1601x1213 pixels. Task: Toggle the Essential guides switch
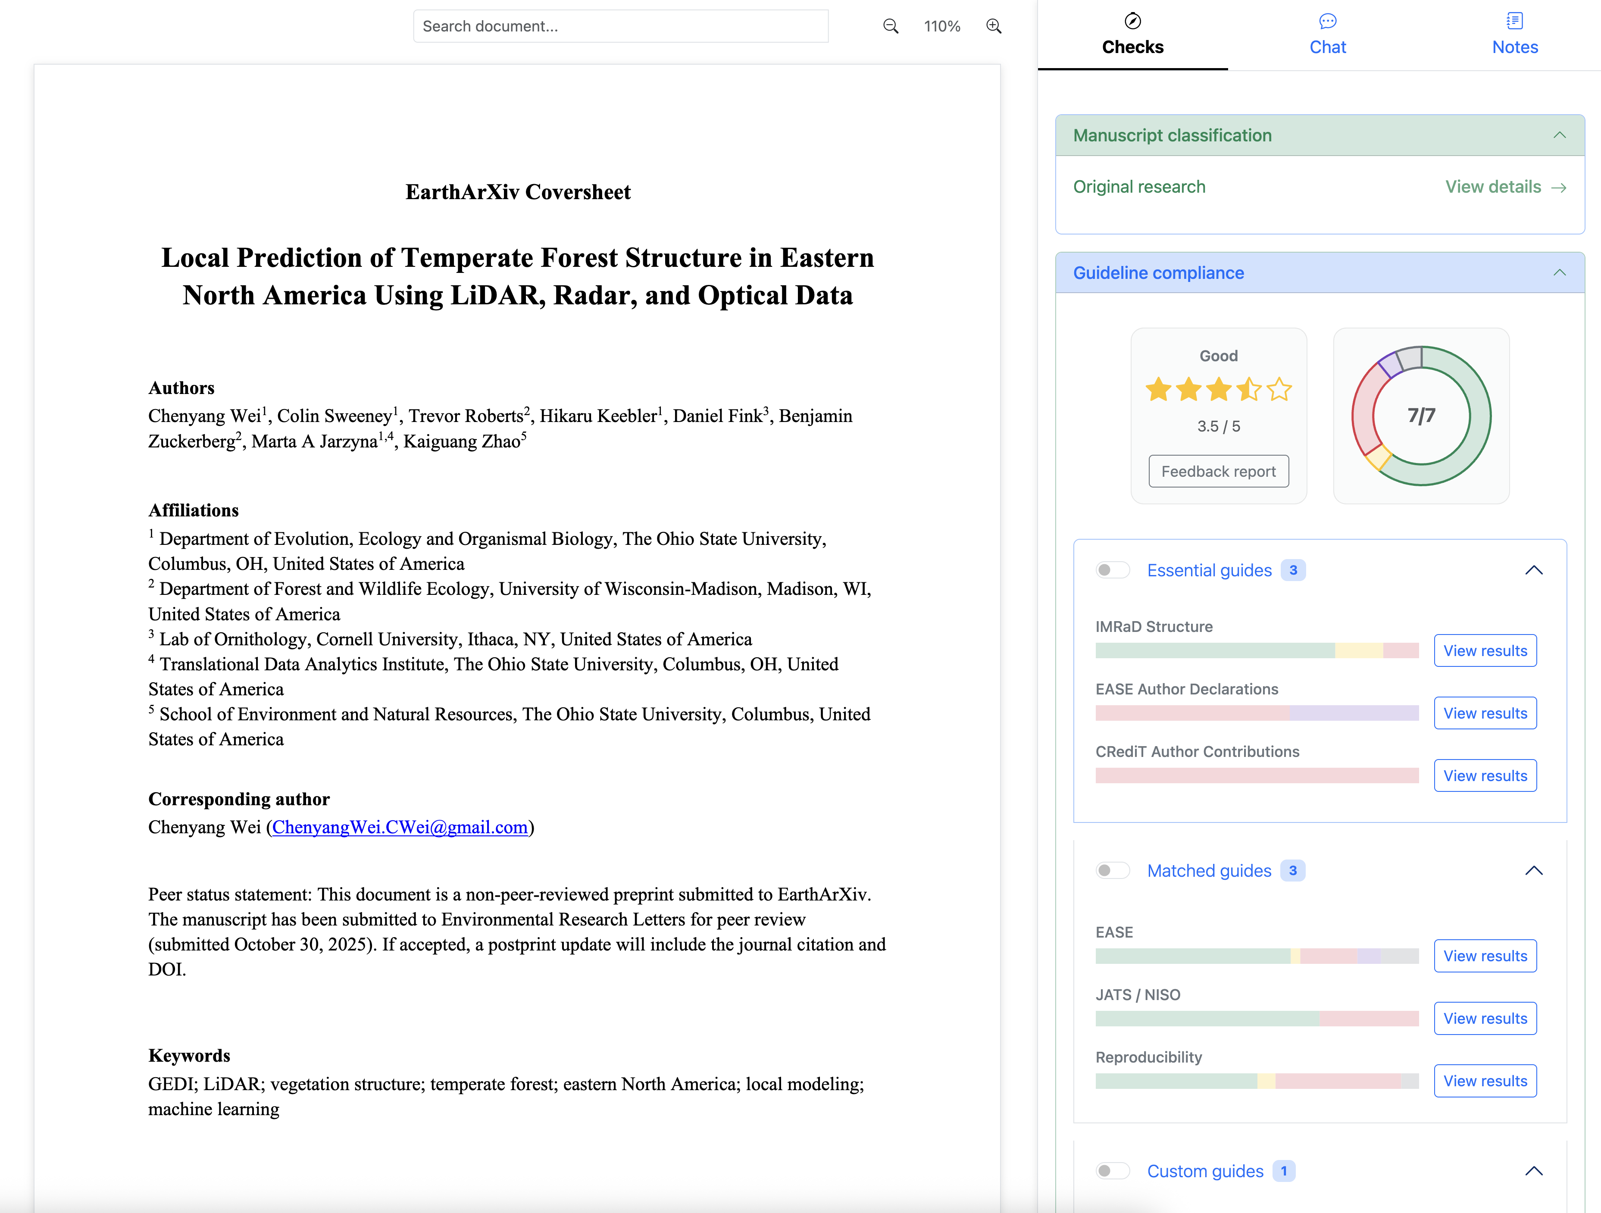click(x=1113, y=570)
